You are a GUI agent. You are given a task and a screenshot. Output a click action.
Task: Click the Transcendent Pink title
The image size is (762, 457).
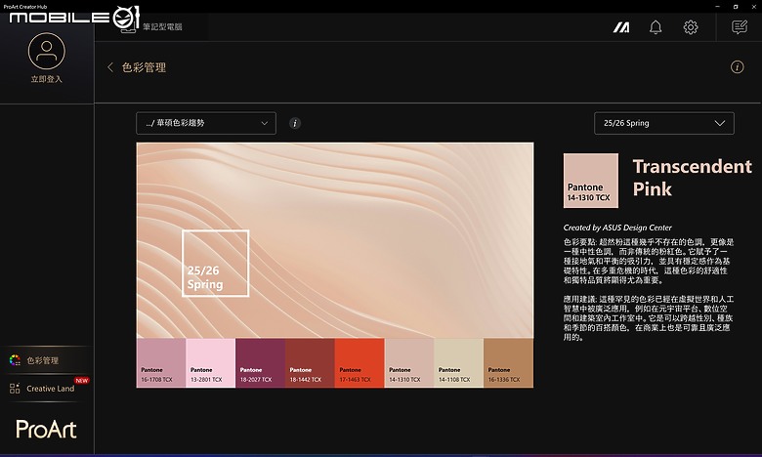pos(692,178)
